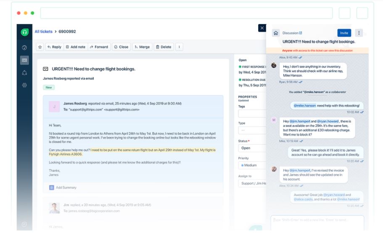Viewport: 383px width, 233px height.
Task: Click 'You added @mike.hanson as a collaborator' note
Action: pos(317,92)
